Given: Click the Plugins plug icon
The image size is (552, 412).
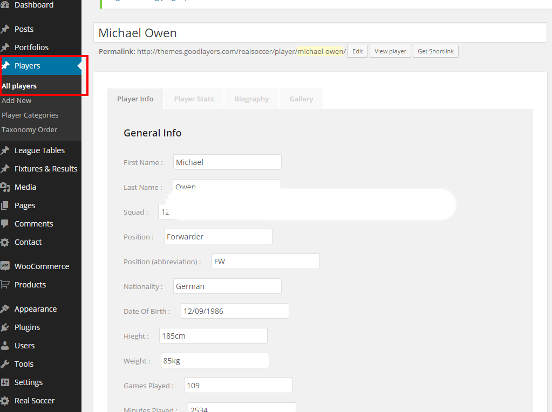Looking at the screenshot, I should (x=5, y=327).
